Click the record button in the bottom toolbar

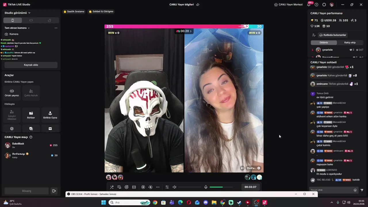pyautogui.click(x=143, y=187)
